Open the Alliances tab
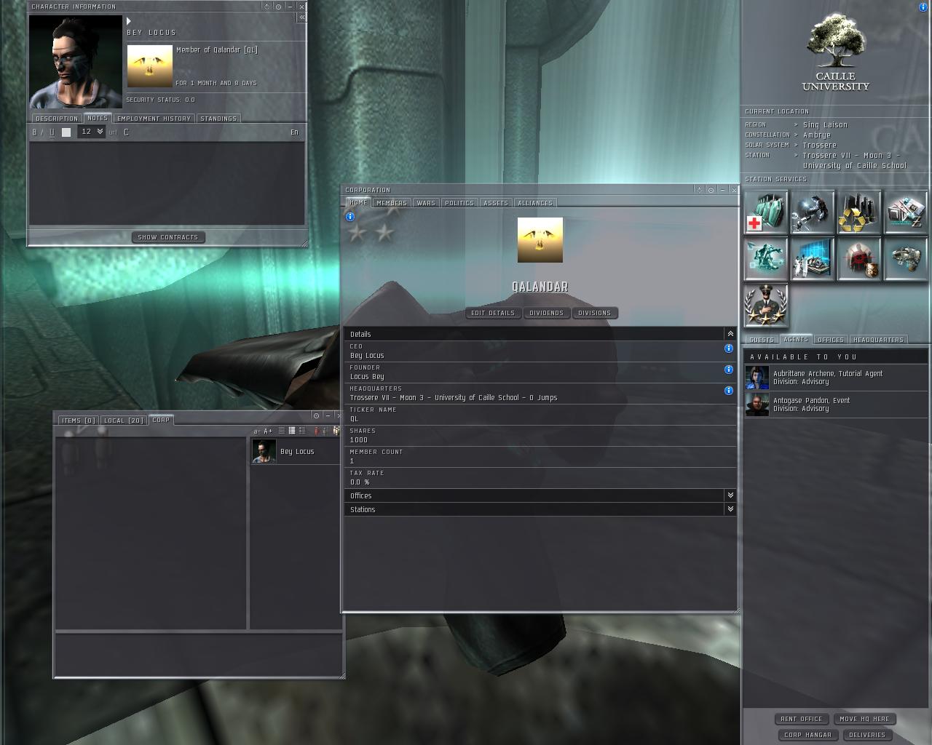 (535, 203)
